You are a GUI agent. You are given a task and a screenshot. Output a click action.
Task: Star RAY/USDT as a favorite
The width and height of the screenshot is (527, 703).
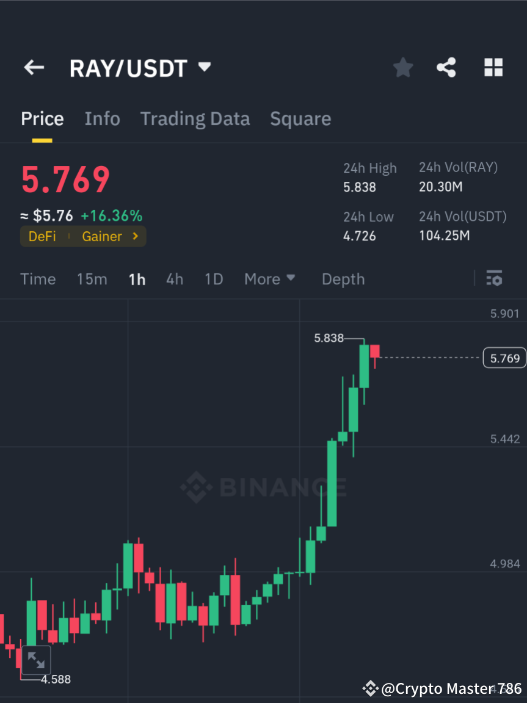tap(402, 68)
